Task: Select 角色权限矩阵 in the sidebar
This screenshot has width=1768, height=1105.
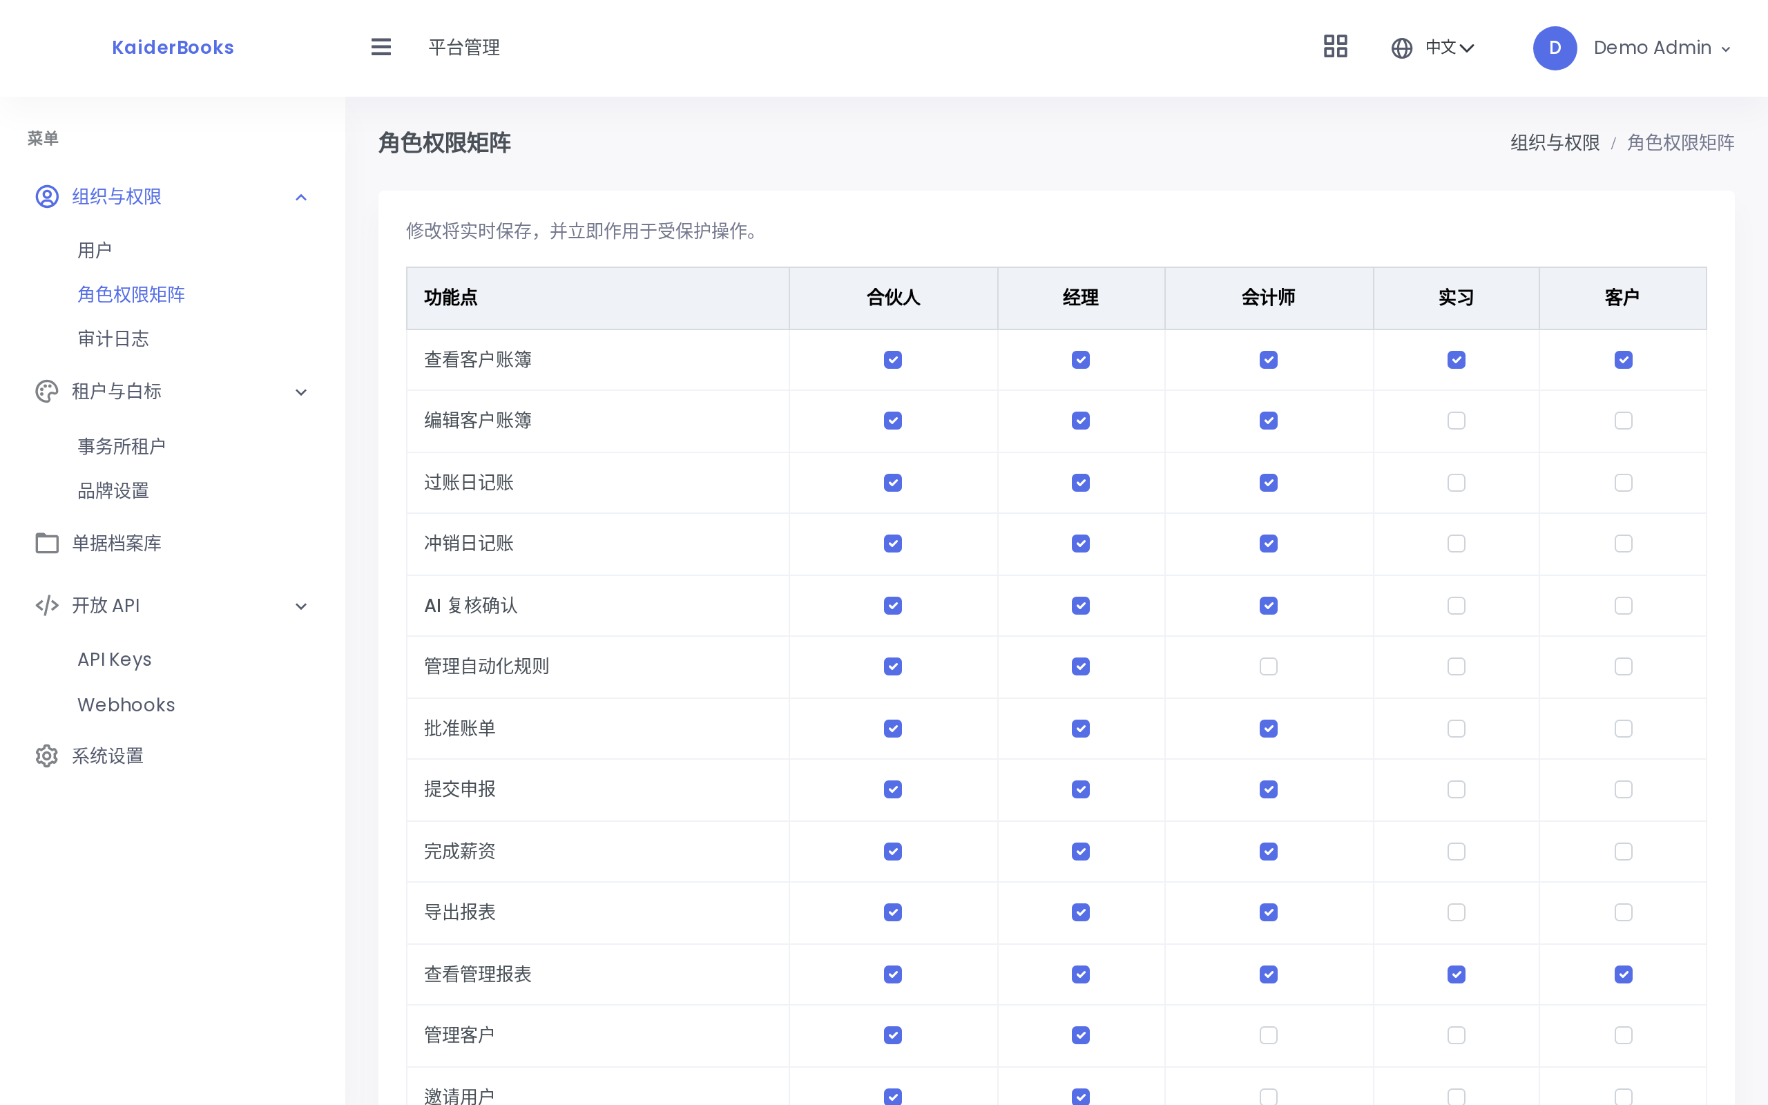Action: pyautogui.click(x=131, y=294)
